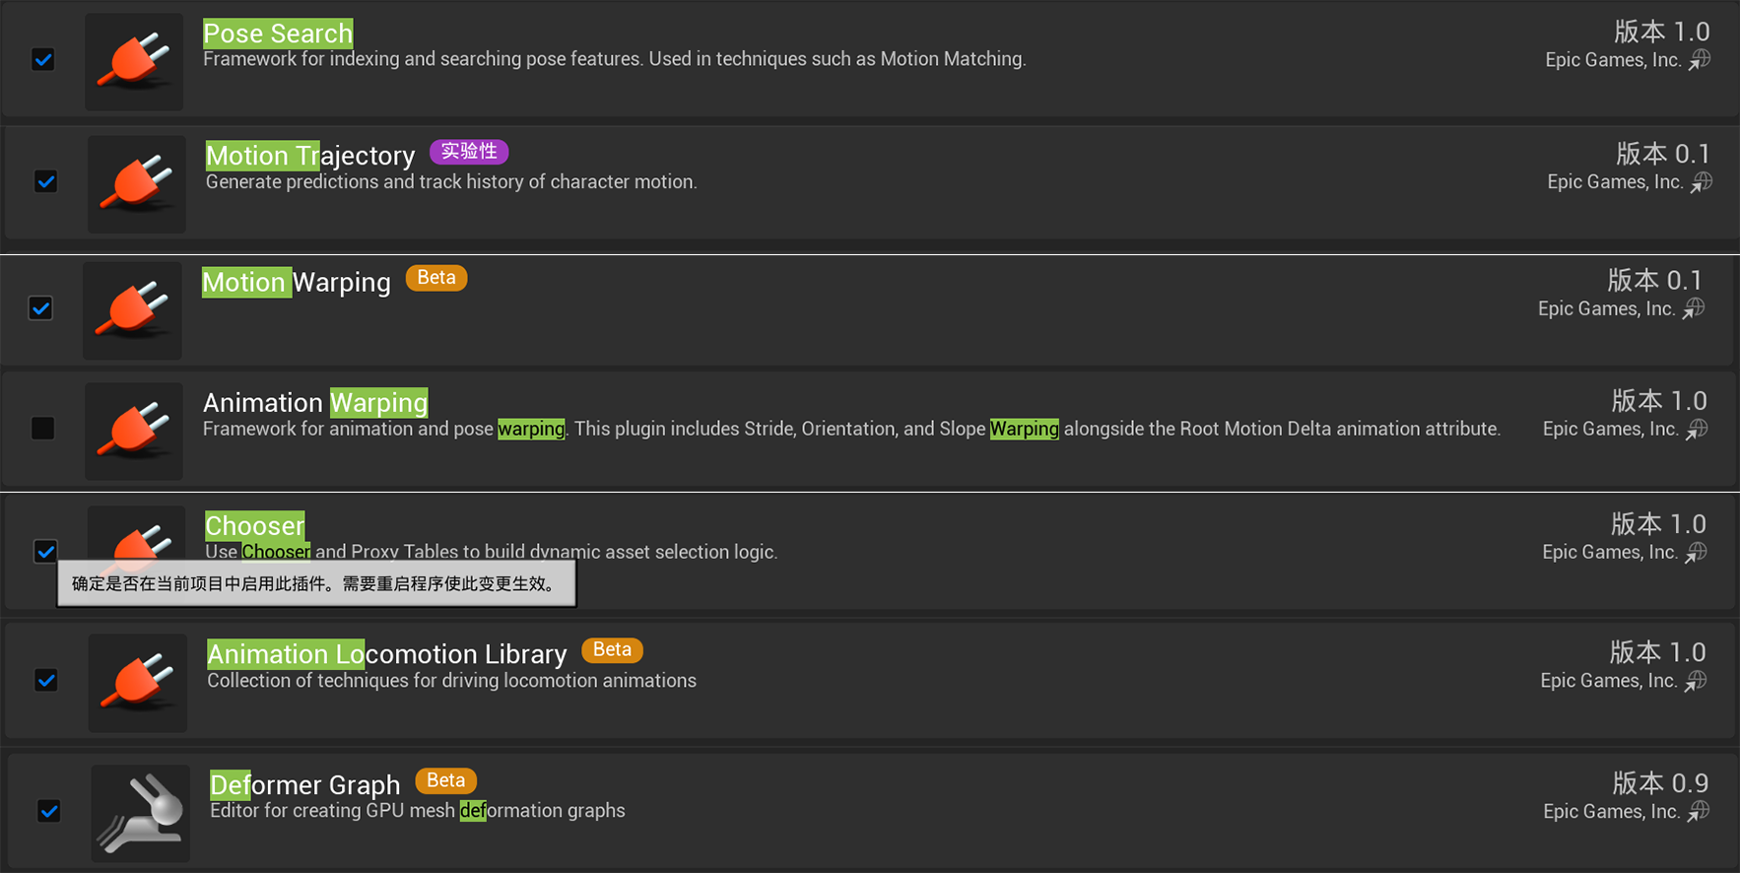Open Epic Games web icon for Pose Search
Screen dimensions: 1740x873
coord(1700,60)
